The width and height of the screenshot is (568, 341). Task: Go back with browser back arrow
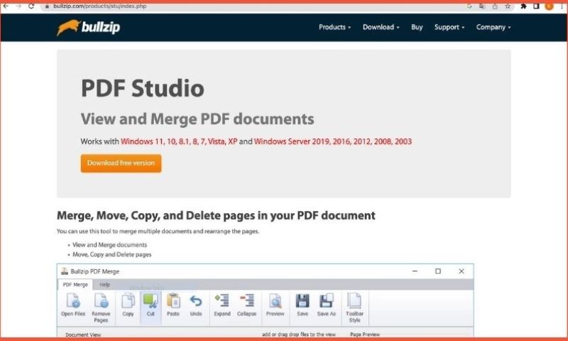click(x=6, y=6)
